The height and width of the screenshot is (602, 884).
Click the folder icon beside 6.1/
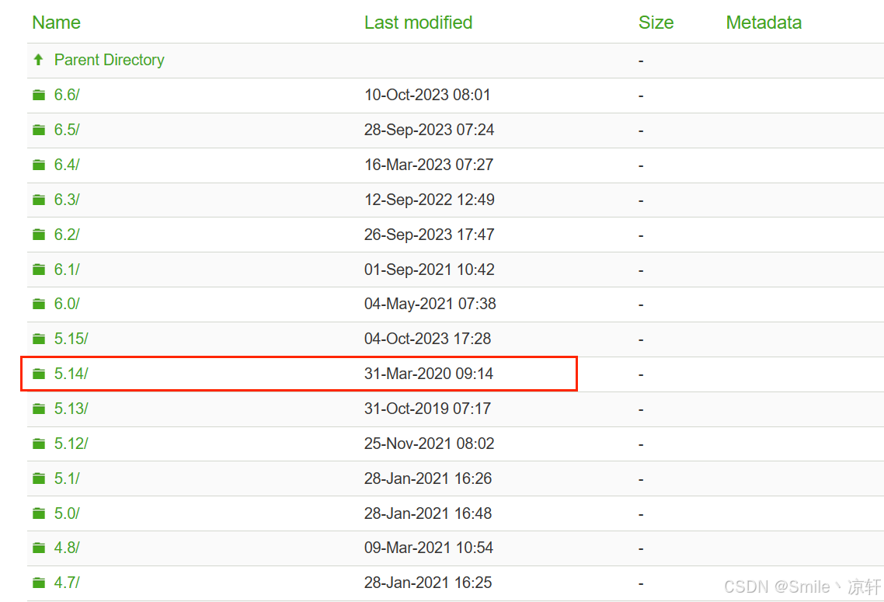pos(39,270)
